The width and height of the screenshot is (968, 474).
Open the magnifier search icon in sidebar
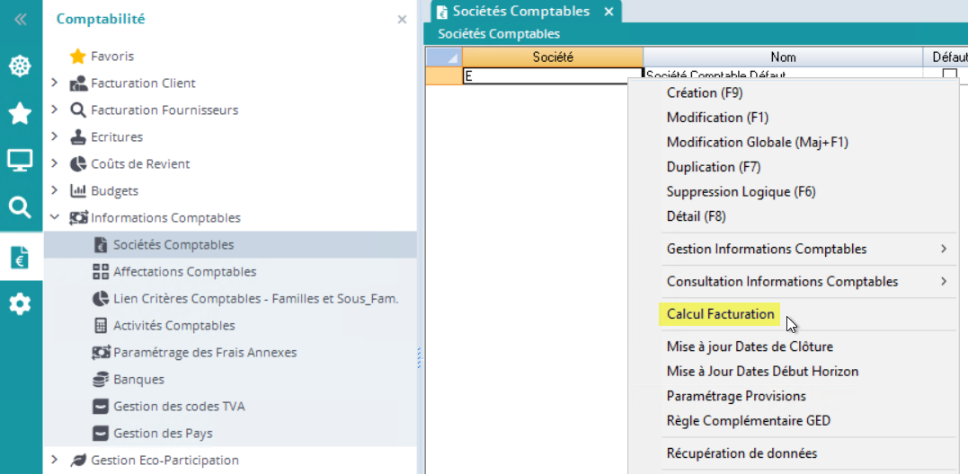(x=20, y=208)
